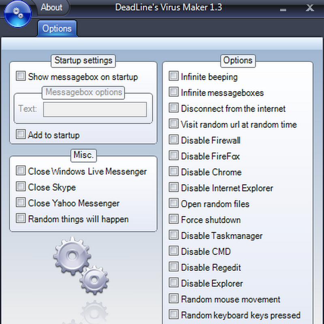Minimize the Virus Maker window
Image resolution: width=324 pixels, height=324 pixels.
(283, 9)
